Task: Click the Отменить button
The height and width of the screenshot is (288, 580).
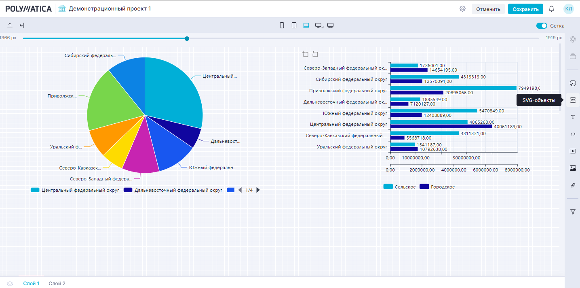Action: (488, 9)
